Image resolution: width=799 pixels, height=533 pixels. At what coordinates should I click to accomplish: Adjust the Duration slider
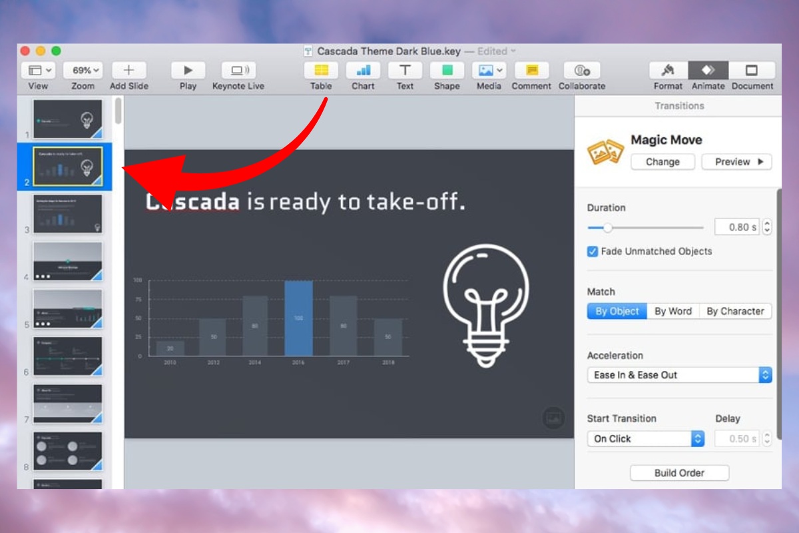coord(608,227)
